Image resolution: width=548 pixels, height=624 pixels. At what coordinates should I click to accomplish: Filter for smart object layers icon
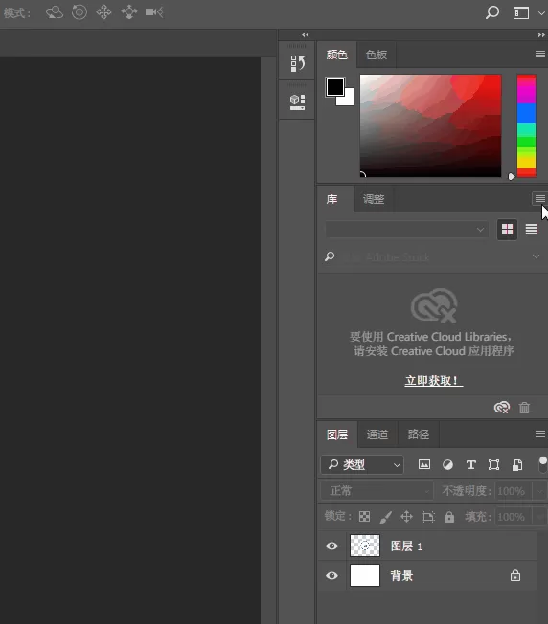pos(517,464)
